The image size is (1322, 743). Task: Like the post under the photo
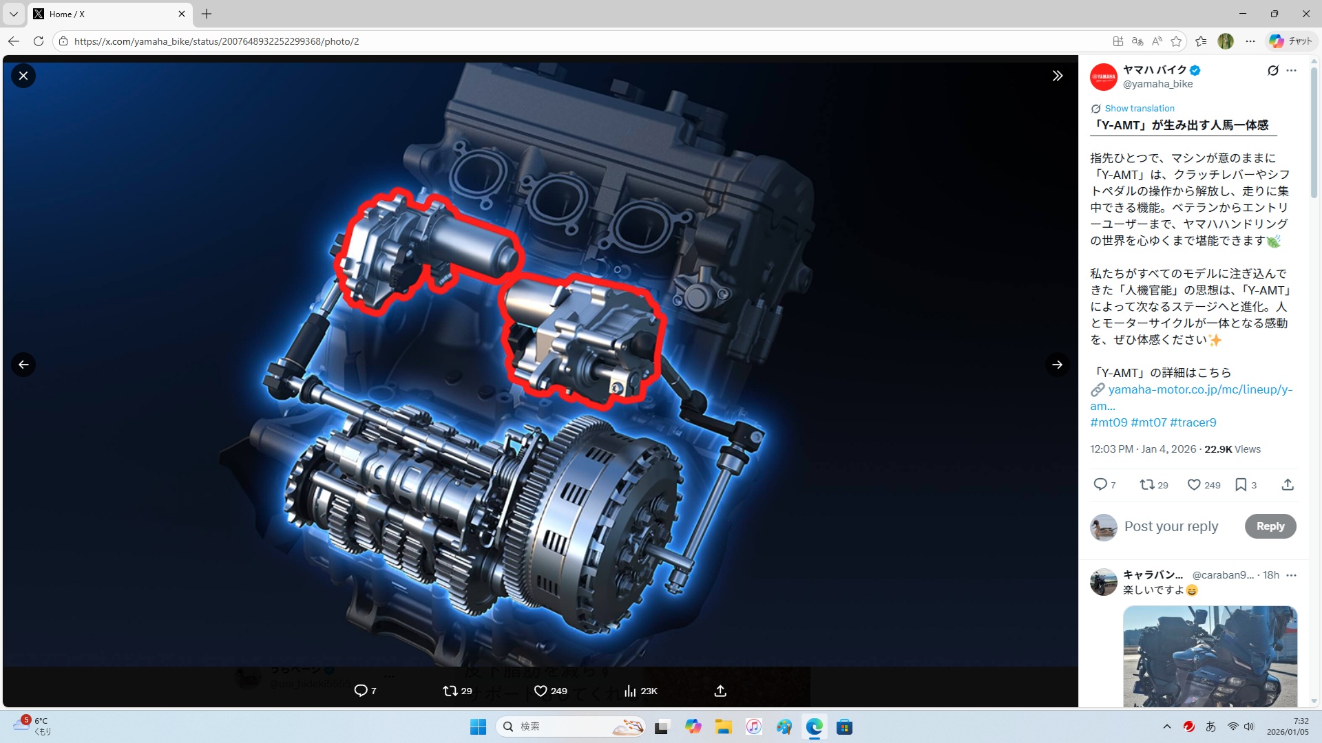[x=541, y=691]
